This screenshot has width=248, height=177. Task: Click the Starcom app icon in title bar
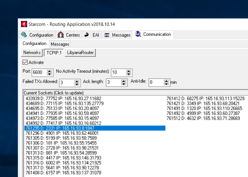click(24, 24)
